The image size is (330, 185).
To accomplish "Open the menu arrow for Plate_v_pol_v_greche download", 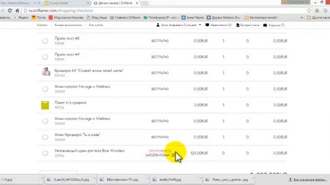I will pos(253,179).
